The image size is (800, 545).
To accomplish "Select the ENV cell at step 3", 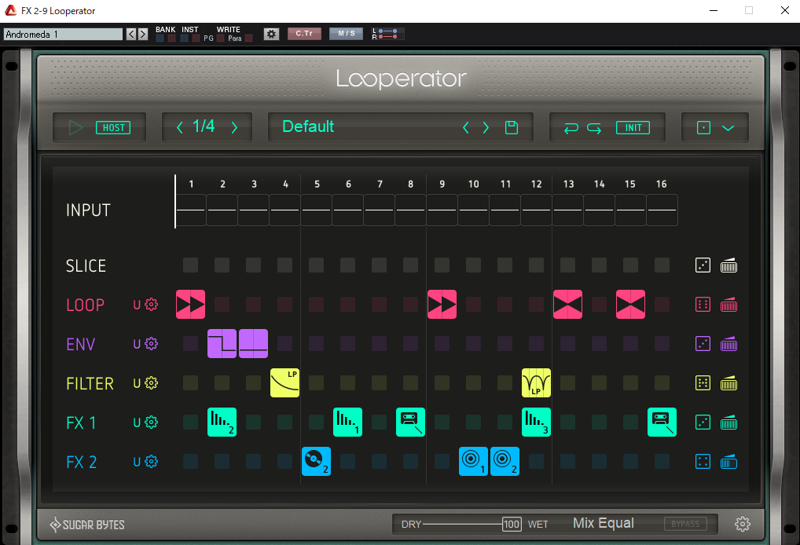I will [253, 344].
